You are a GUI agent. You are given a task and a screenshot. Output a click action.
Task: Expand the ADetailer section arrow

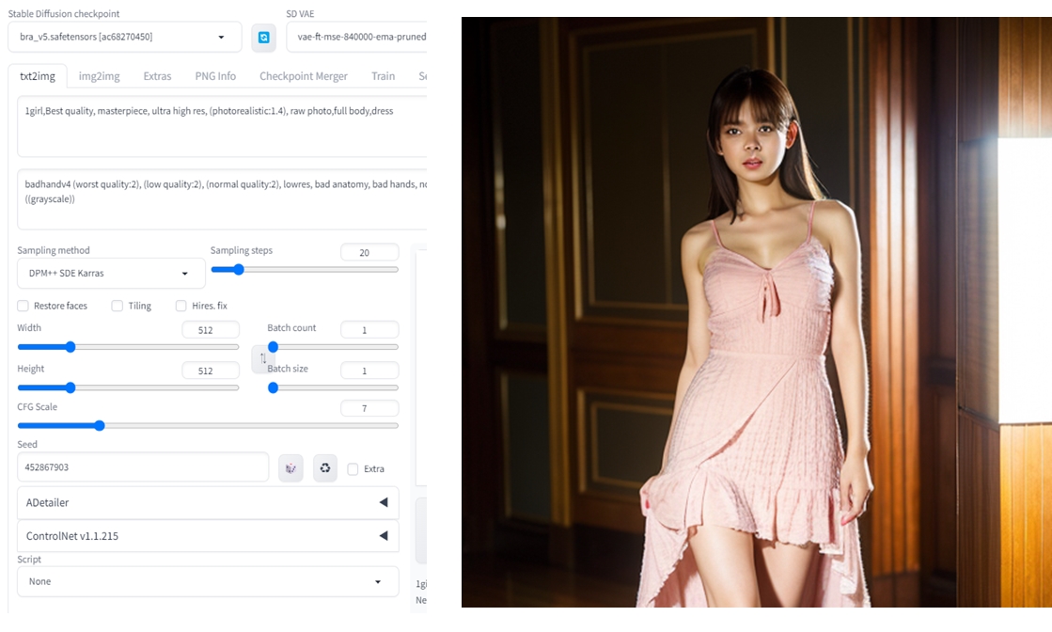tap(383, 502)
